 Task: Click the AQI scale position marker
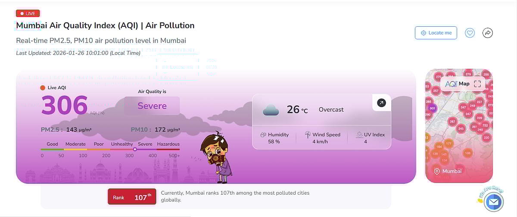[x=135, y=149]
